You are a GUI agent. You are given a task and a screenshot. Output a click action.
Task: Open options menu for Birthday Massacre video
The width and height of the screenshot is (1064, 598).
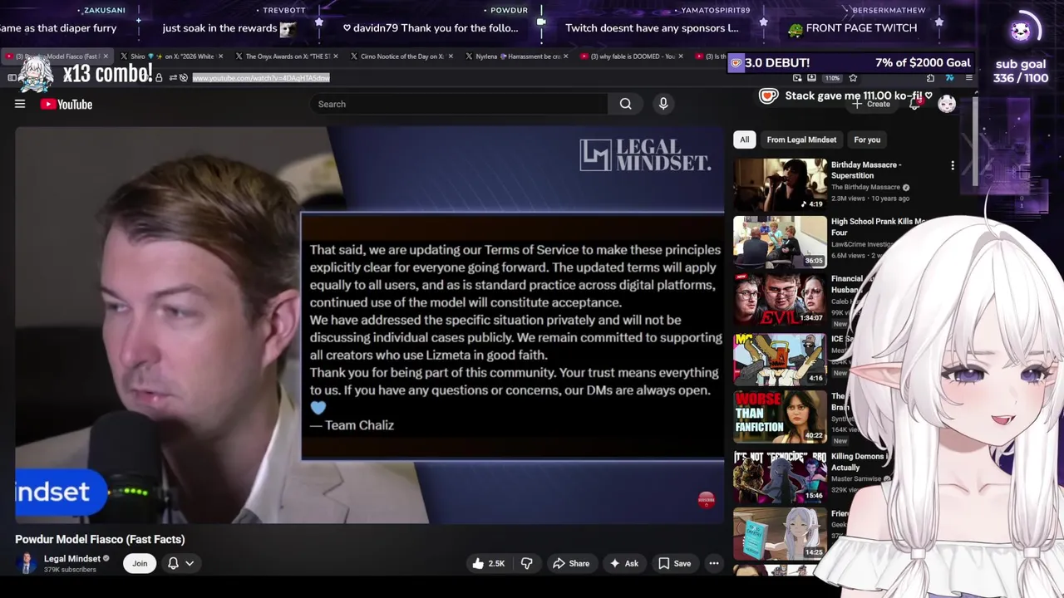click(x=953, y=165)
